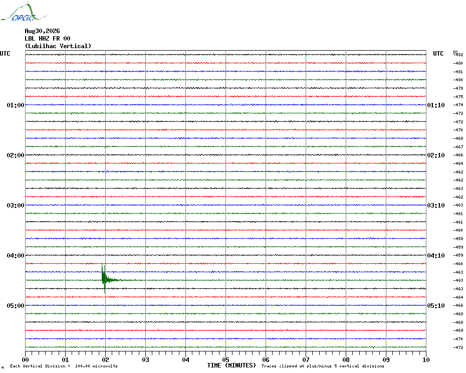Click the left 'UTC' axis label
The width and height of the screenshot is (466, 373).
(5, 54)
